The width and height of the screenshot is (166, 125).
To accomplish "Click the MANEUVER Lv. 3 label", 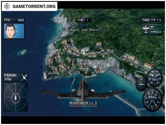I will coord(83,103).
